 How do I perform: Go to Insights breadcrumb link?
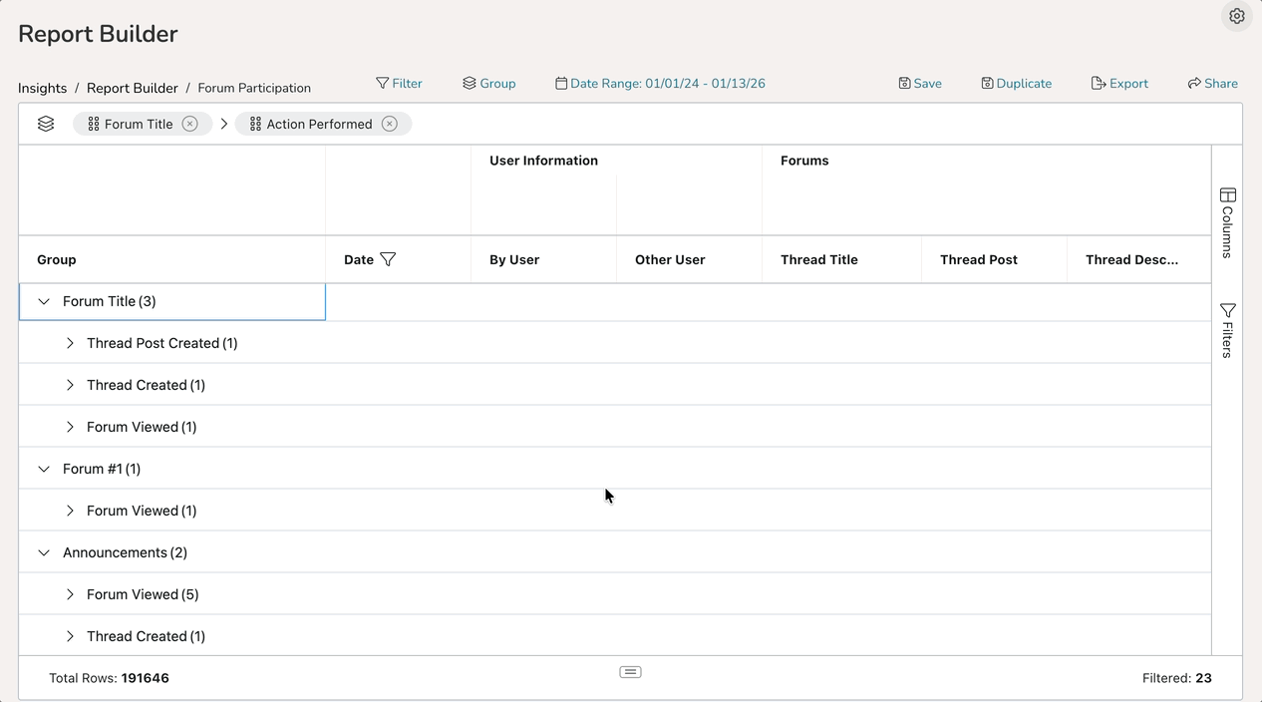tap(42, 88)
